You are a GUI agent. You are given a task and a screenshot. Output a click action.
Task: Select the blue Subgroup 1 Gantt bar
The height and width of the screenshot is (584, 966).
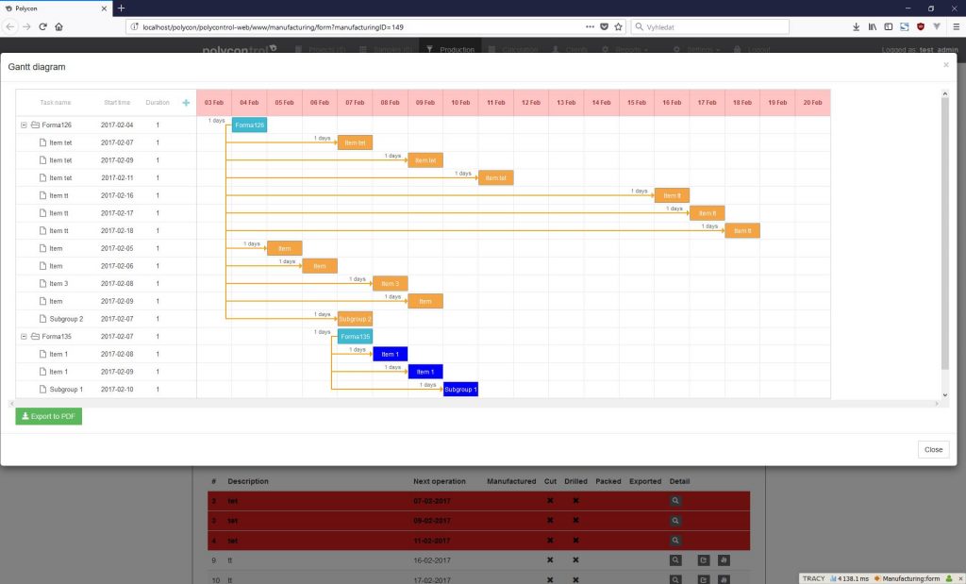[x=460, y=390]
